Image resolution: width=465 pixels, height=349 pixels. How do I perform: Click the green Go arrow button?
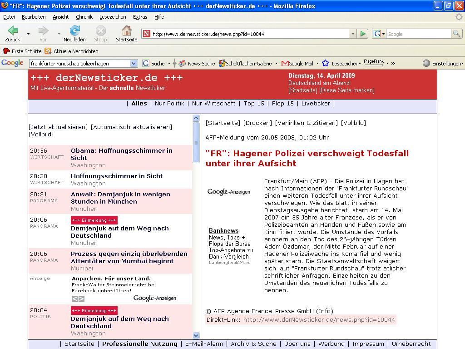[363, 34]
